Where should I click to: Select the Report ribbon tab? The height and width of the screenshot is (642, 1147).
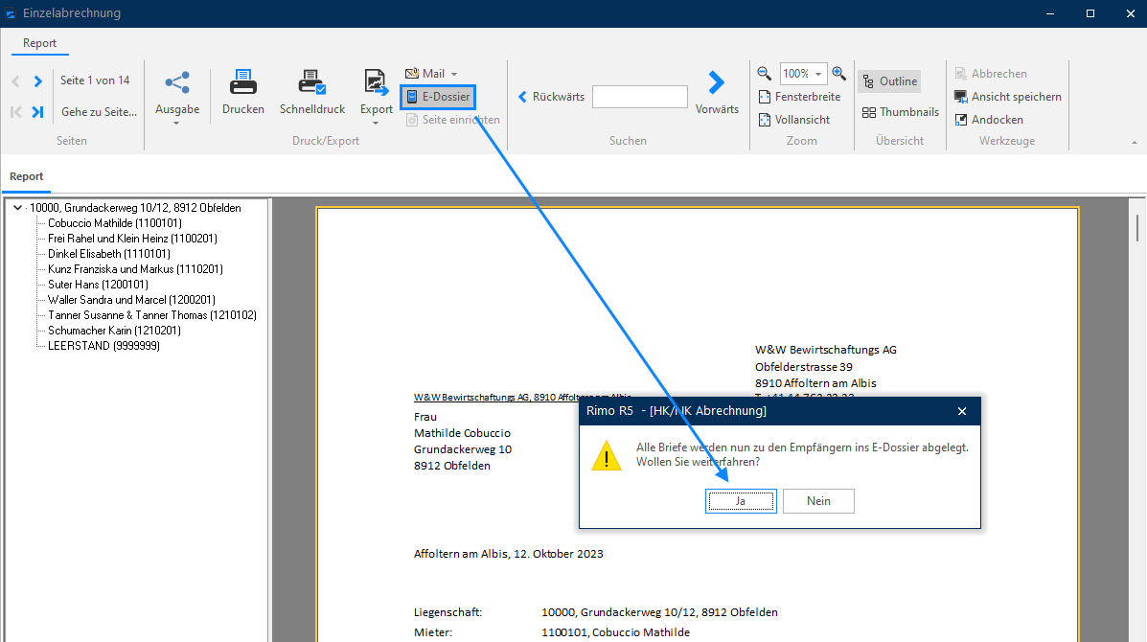(x=39, y=43)
